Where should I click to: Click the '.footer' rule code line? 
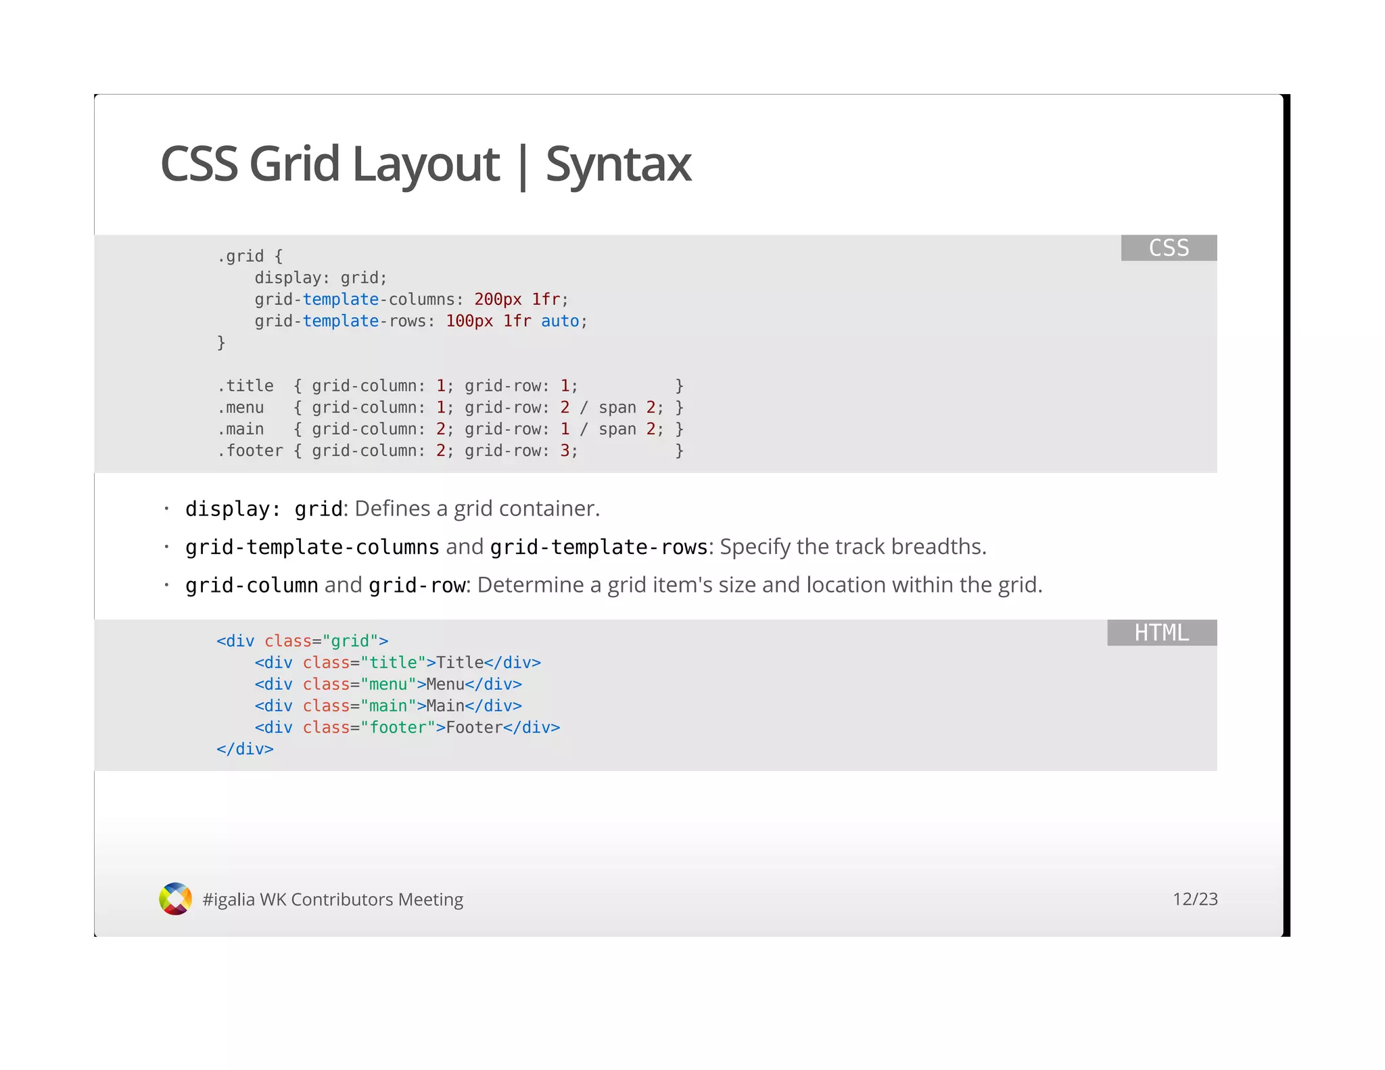point(450,450)
